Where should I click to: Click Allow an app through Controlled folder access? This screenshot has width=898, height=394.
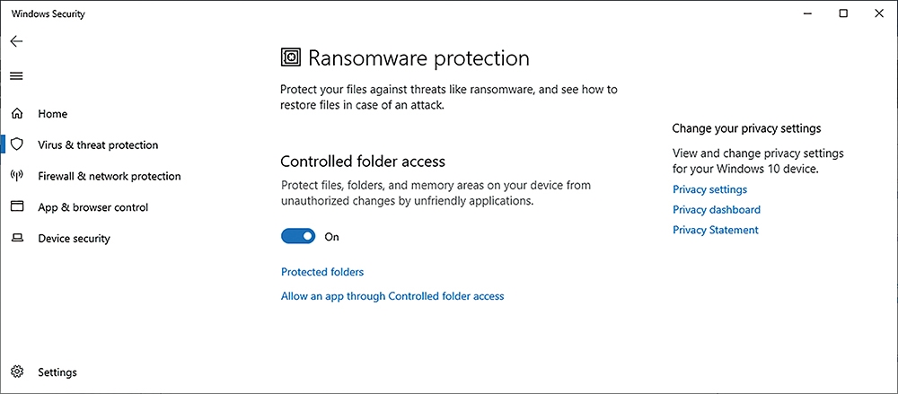coord(392,297)
